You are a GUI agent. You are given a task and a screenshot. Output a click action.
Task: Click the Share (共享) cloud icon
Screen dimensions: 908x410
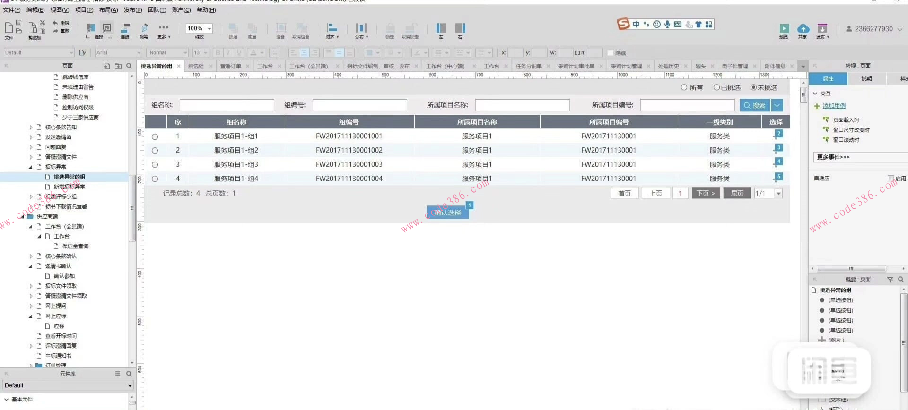click(x=803, y=28)
